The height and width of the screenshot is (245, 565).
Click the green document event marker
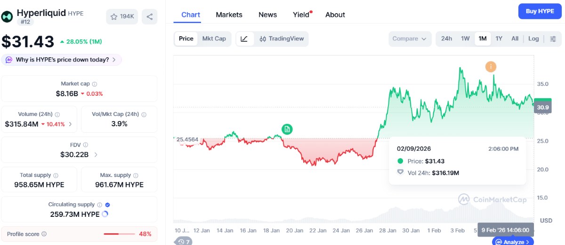coord(287,129)
